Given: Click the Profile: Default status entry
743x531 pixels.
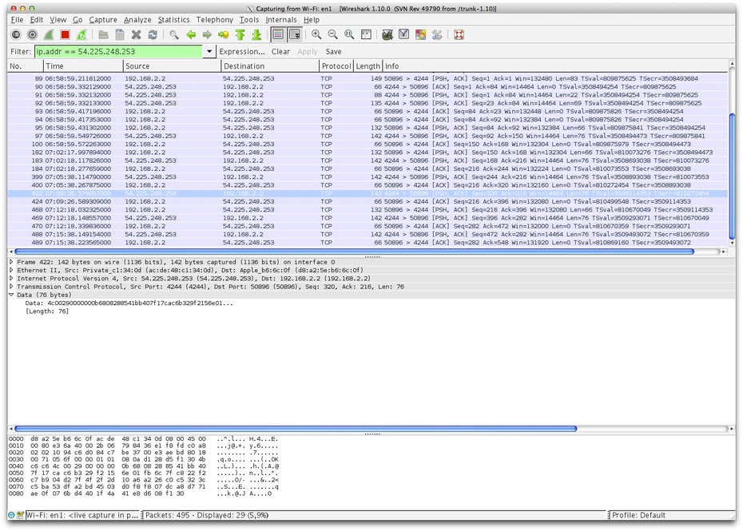Looking at the screenshot, I should tap(638, 515).
